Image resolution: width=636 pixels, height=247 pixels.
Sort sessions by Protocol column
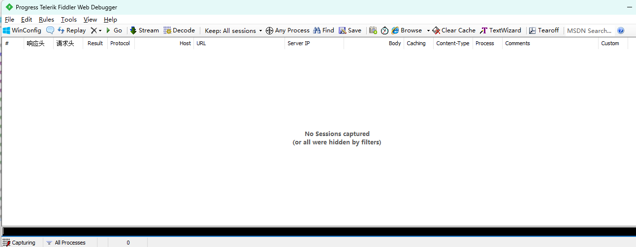tap(121, 43)
